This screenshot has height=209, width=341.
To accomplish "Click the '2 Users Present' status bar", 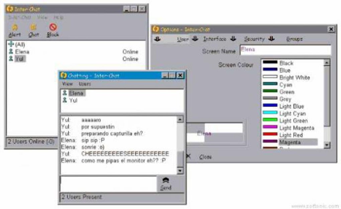I will (122, 197).
